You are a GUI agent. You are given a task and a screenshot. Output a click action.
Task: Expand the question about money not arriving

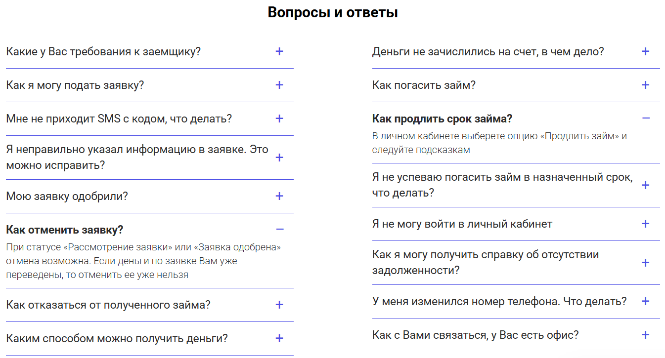pyautogui.click(x=645, y=51)
